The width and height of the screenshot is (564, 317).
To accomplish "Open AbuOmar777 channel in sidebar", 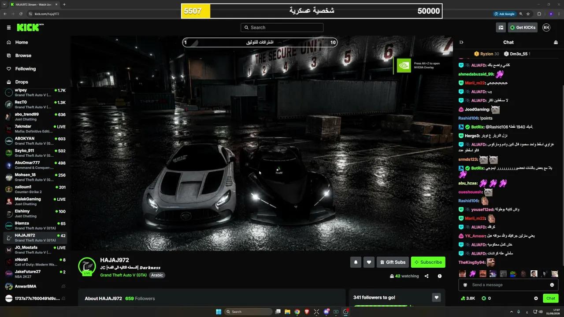I will (35, 165).
